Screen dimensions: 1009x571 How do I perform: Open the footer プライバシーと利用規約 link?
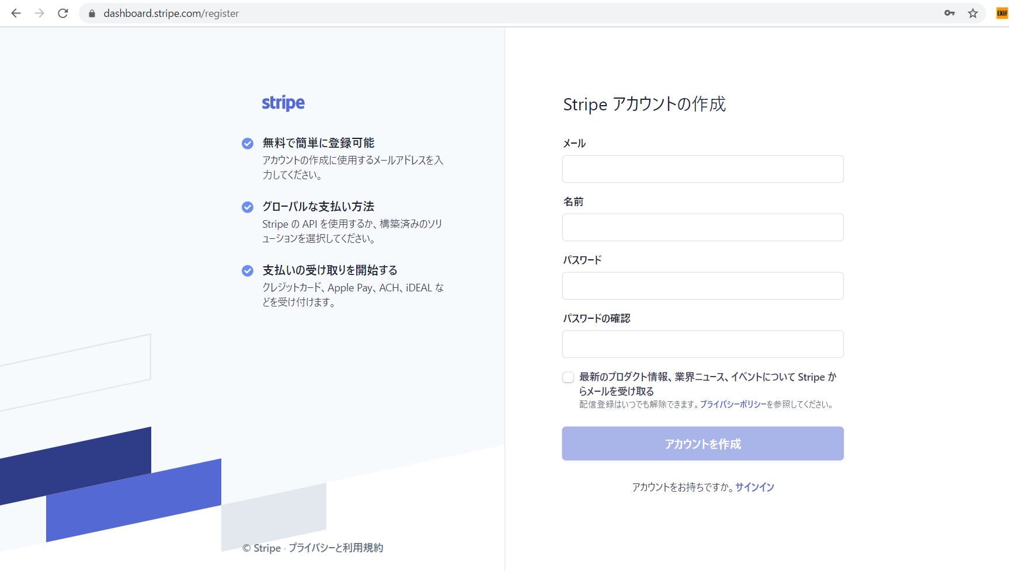click(x=336, y=548)
